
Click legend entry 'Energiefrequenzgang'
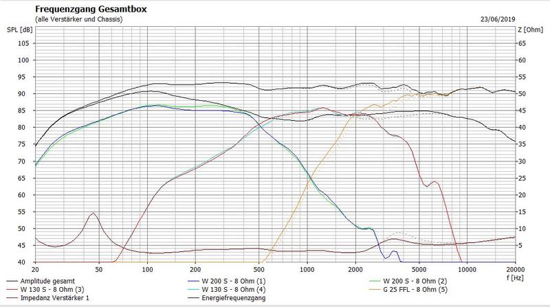pyautogui.click(x=234, y=298)
